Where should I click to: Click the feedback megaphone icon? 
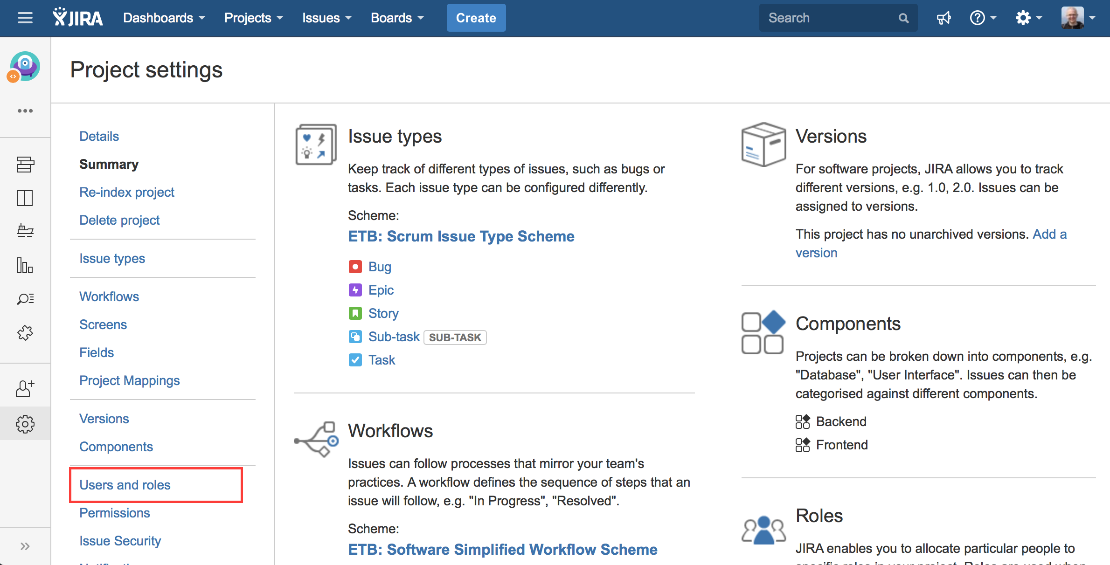pyautogui.click(x=944, y=18)
